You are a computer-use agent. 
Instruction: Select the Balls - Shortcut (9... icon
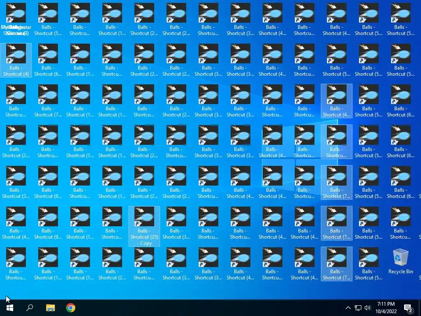pyautogui.click(x=48, y=223)
